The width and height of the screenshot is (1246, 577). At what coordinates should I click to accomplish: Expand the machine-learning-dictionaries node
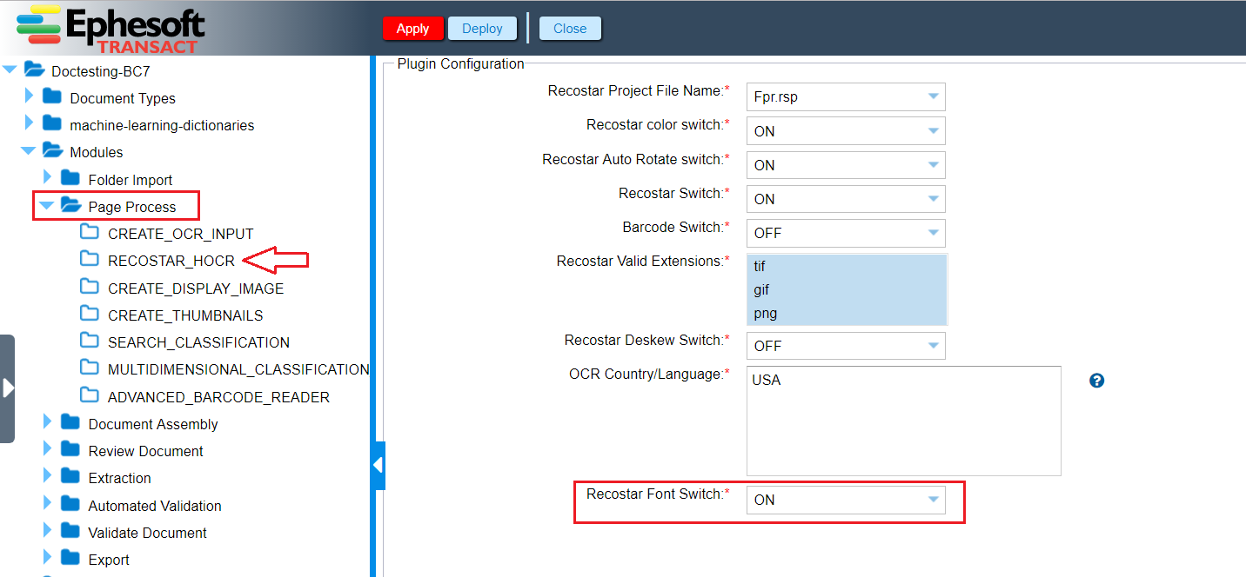point(29,123)
